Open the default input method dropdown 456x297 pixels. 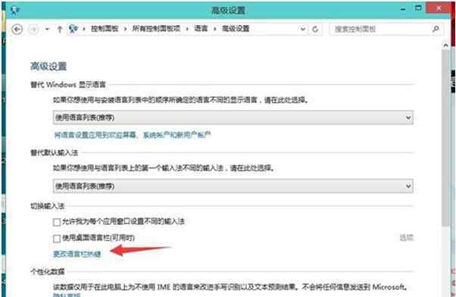click(x=233, y=186)
